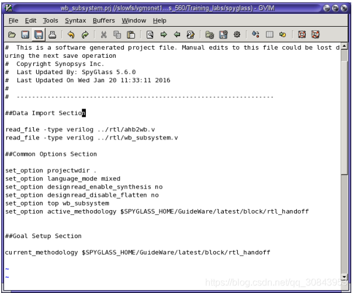Click the Jump to Tag icon
Screen dimensions: 353x293
[282, 34]
